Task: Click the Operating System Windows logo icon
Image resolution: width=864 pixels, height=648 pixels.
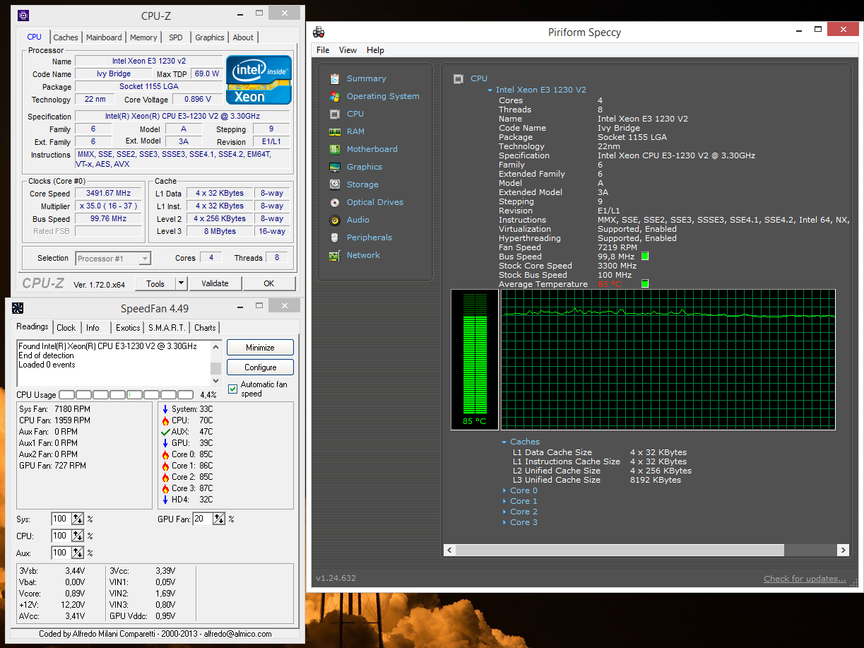Action: (x=335, y=96)
